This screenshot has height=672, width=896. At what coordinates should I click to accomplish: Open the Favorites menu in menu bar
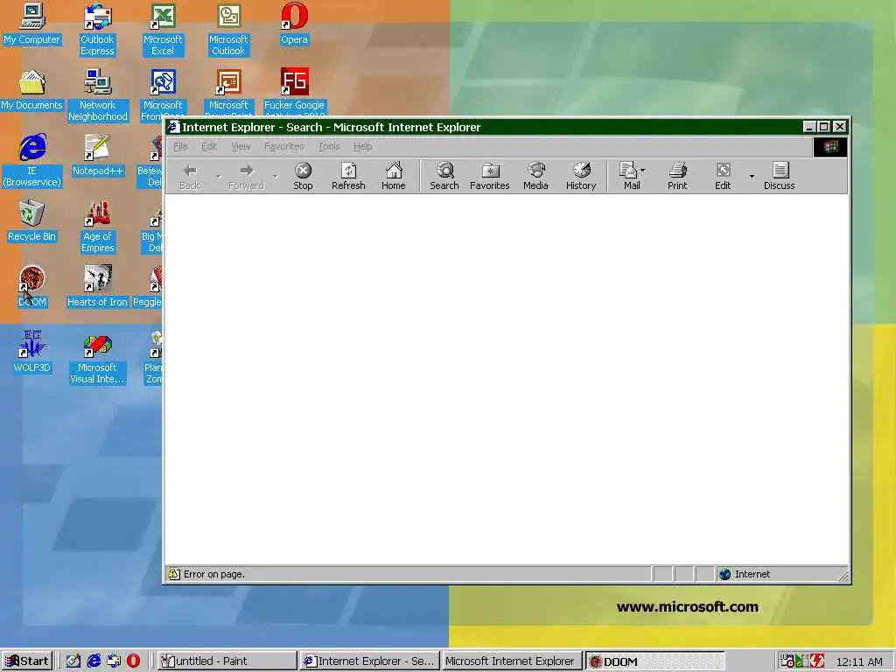click(283, 146)
